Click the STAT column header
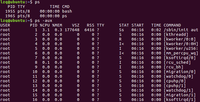 pos(124,25)
